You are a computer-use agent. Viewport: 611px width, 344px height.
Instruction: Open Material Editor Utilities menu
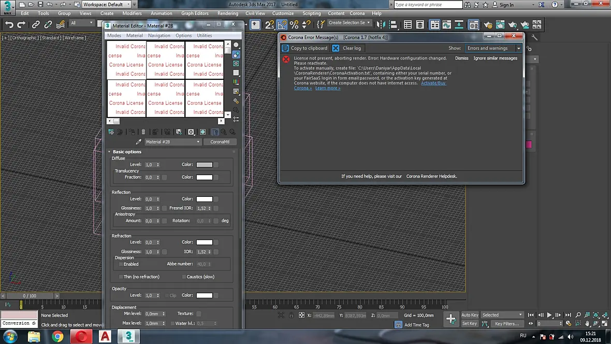pyautogui.click(x=204, y=36)
